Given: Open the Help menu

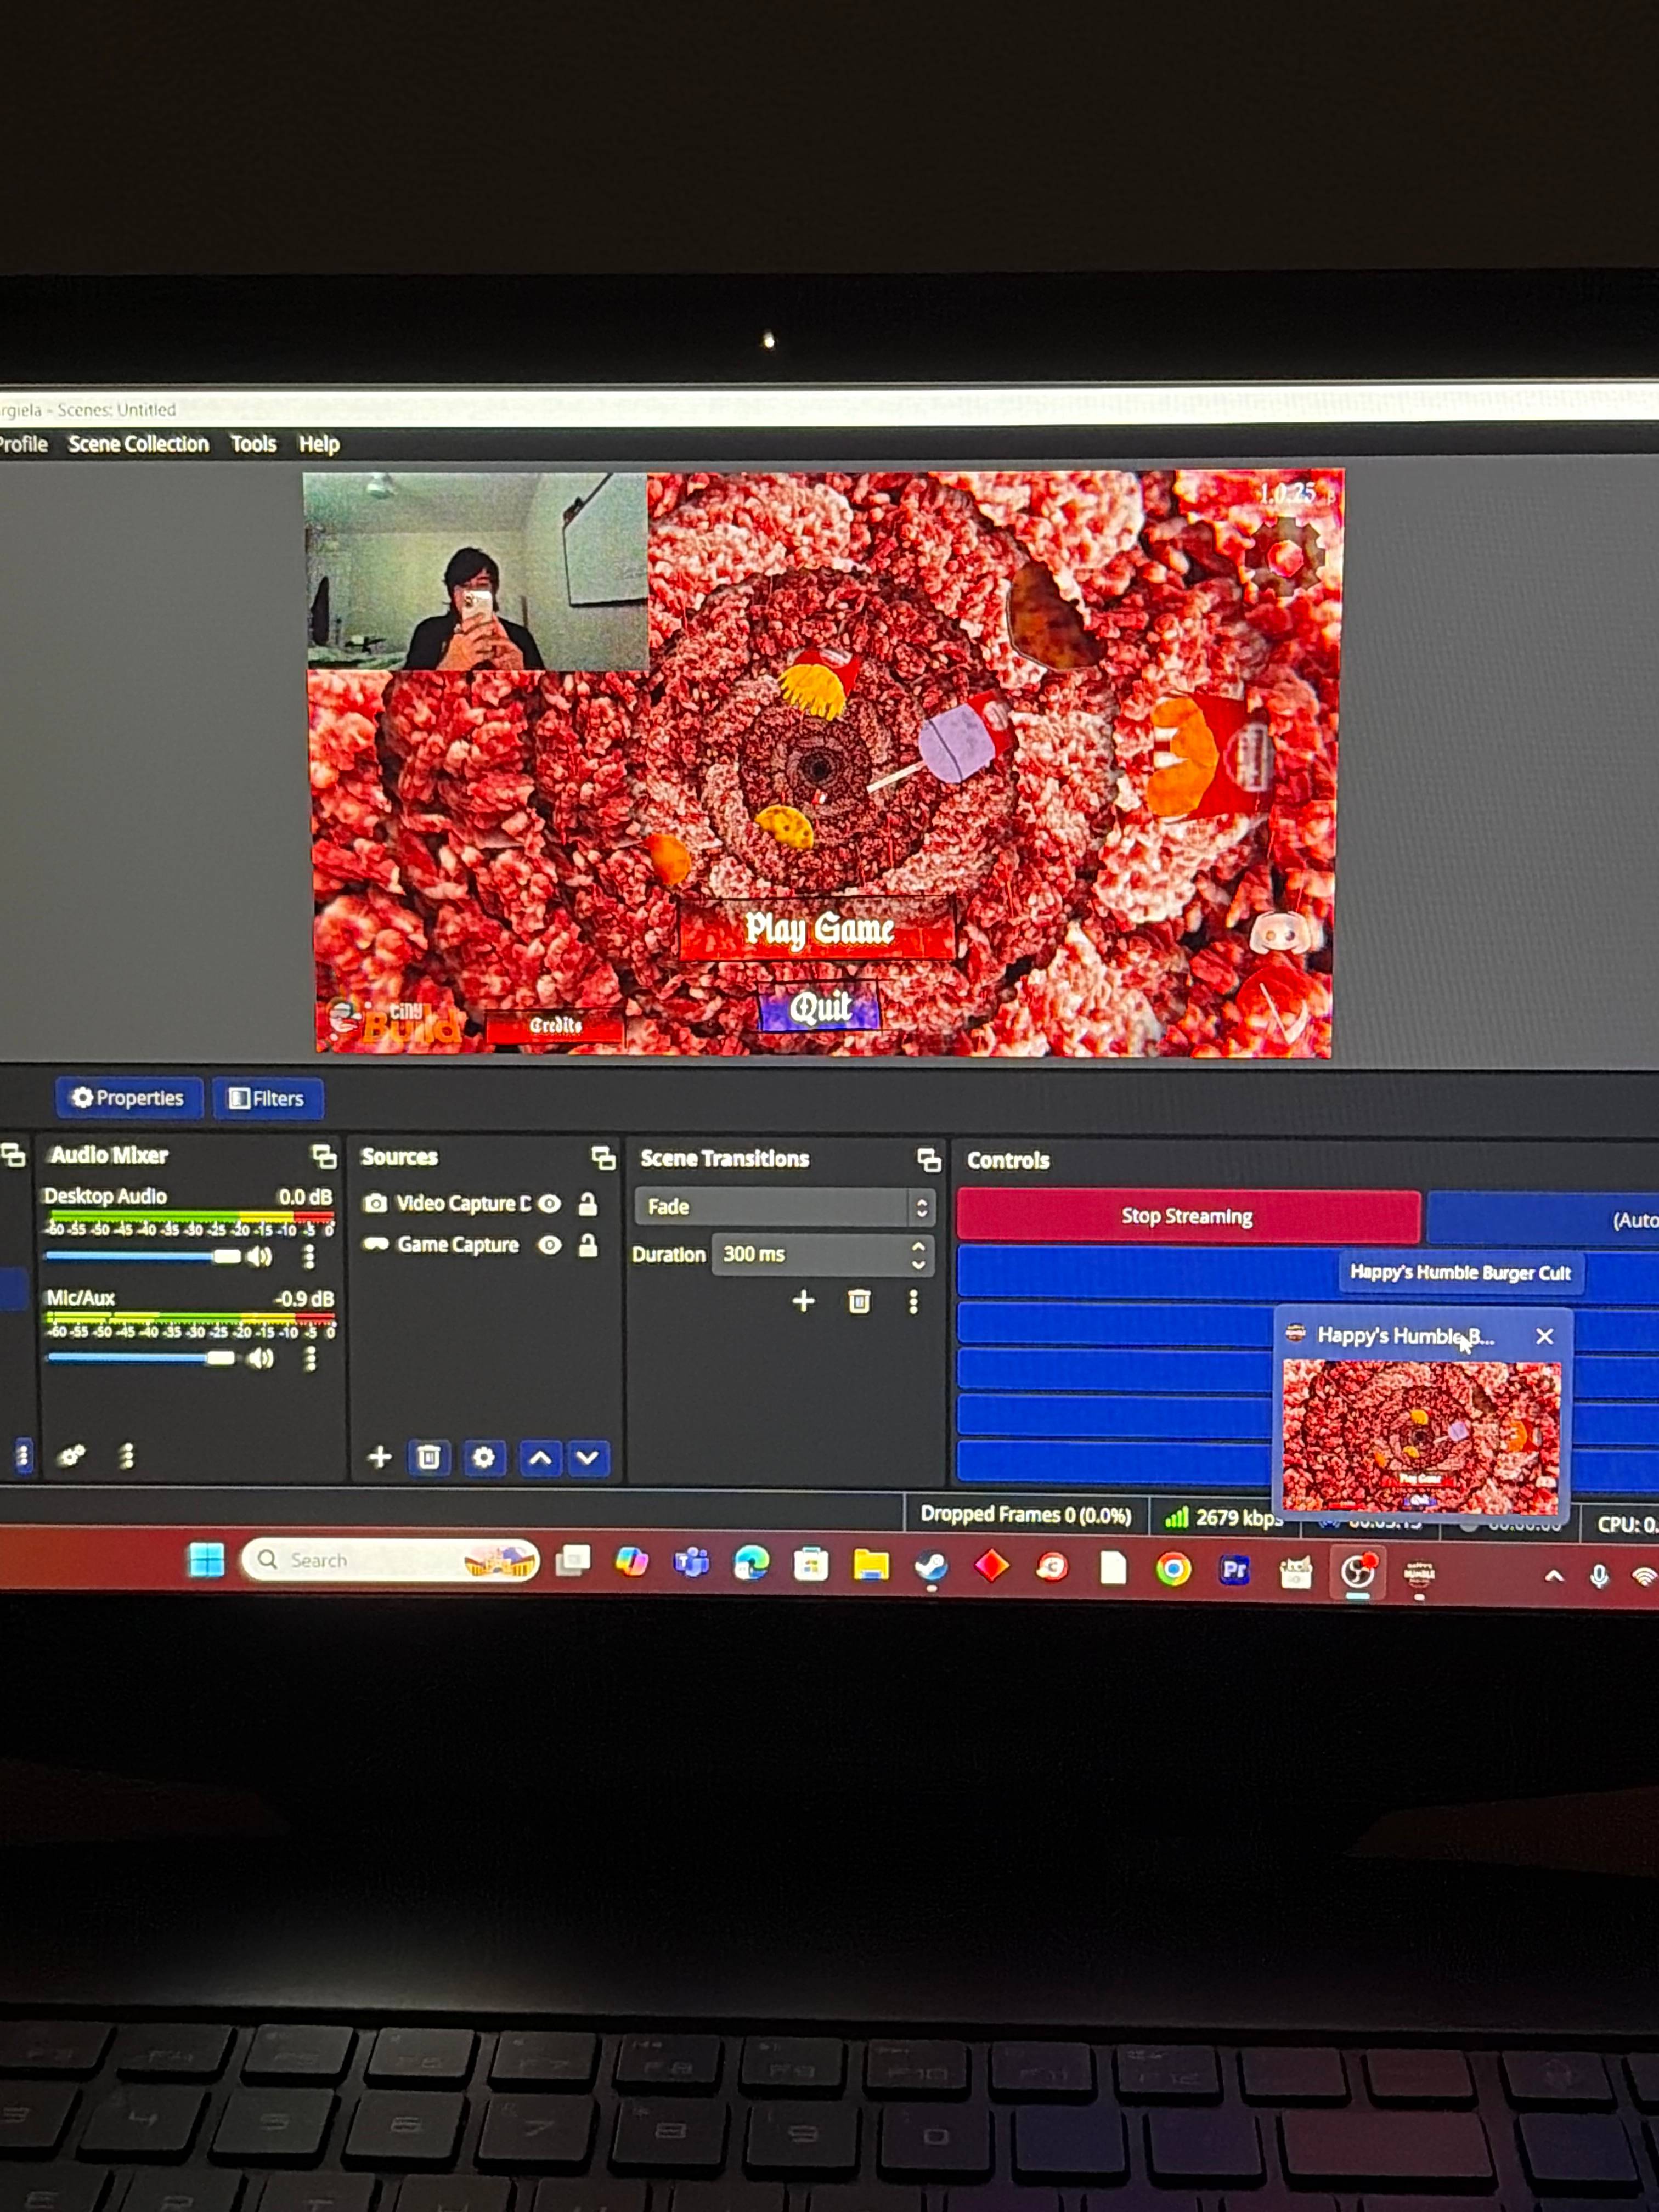Looking at the screenshot, I should 319,444.
